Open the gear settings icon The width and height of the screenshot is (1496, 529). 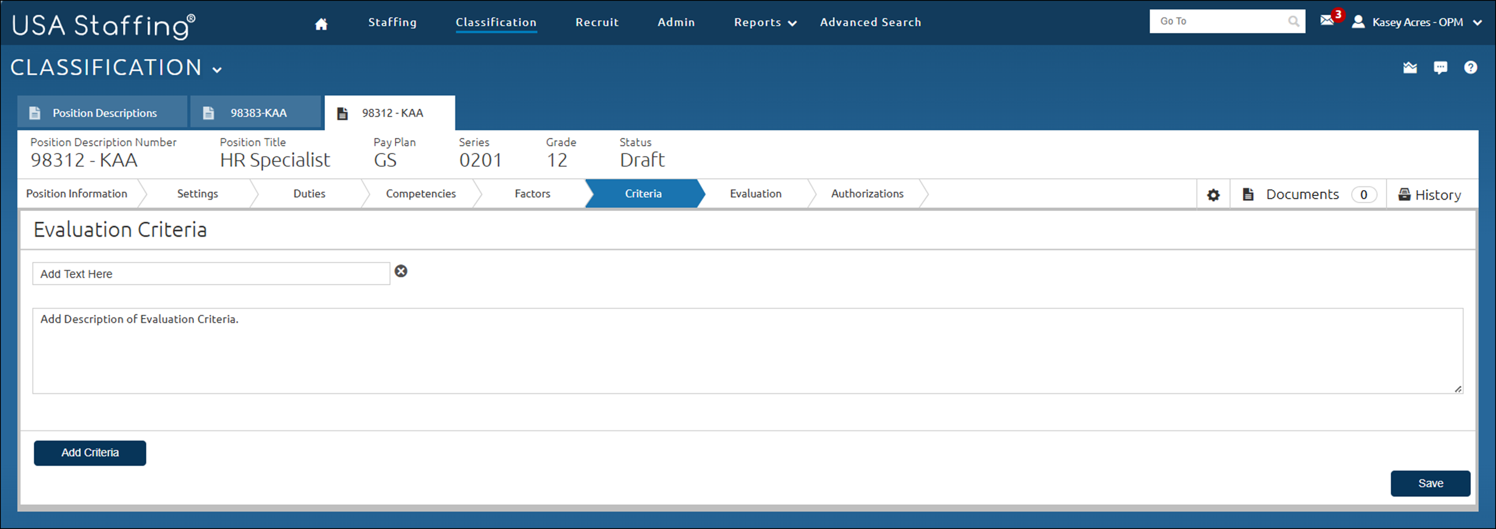tap(1213, 195)
